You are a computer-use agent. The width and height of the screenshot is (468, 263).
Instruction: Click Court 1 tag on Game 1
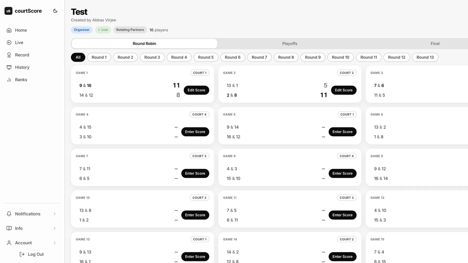tap(200, 73)
